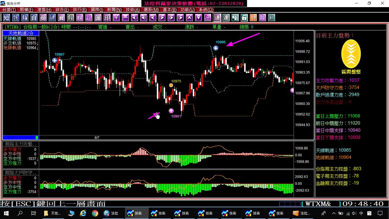Click the 自 (self-select) toolbar icon
The width and height of the screenshot is (389, 219).
pos(34,18)
